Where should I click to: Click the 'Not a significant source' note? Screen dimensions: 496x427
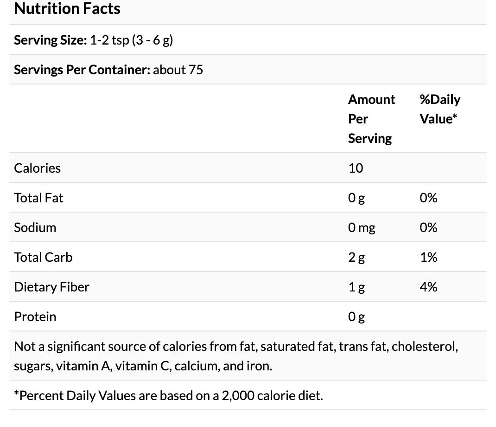[x=236, y=356]
